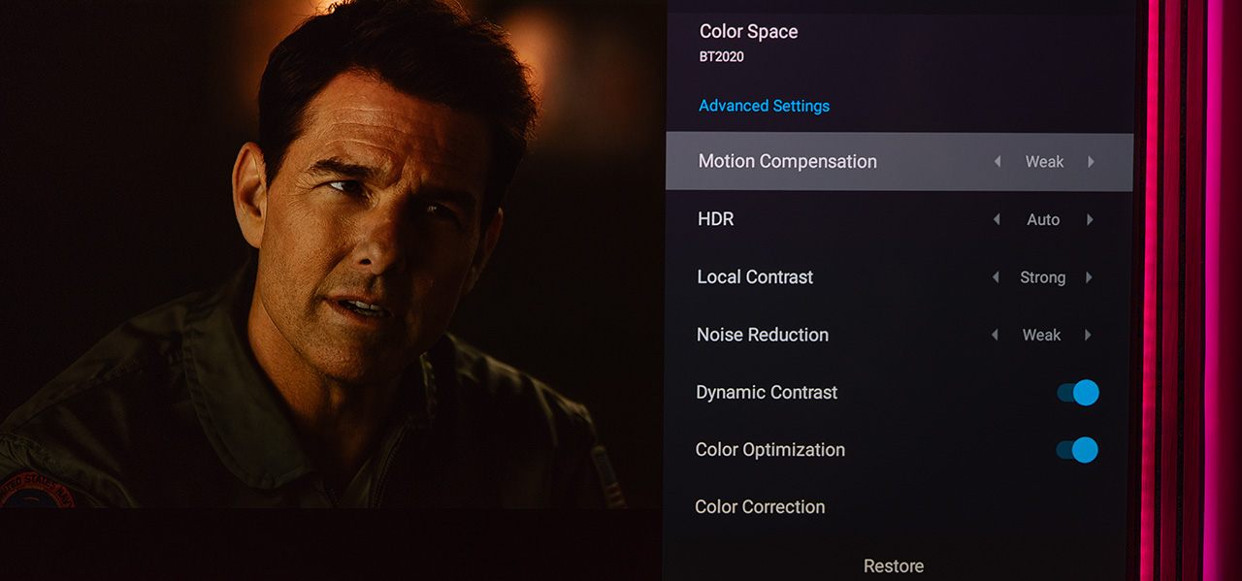Click the Advanced Settings heading

click(764, 106)
